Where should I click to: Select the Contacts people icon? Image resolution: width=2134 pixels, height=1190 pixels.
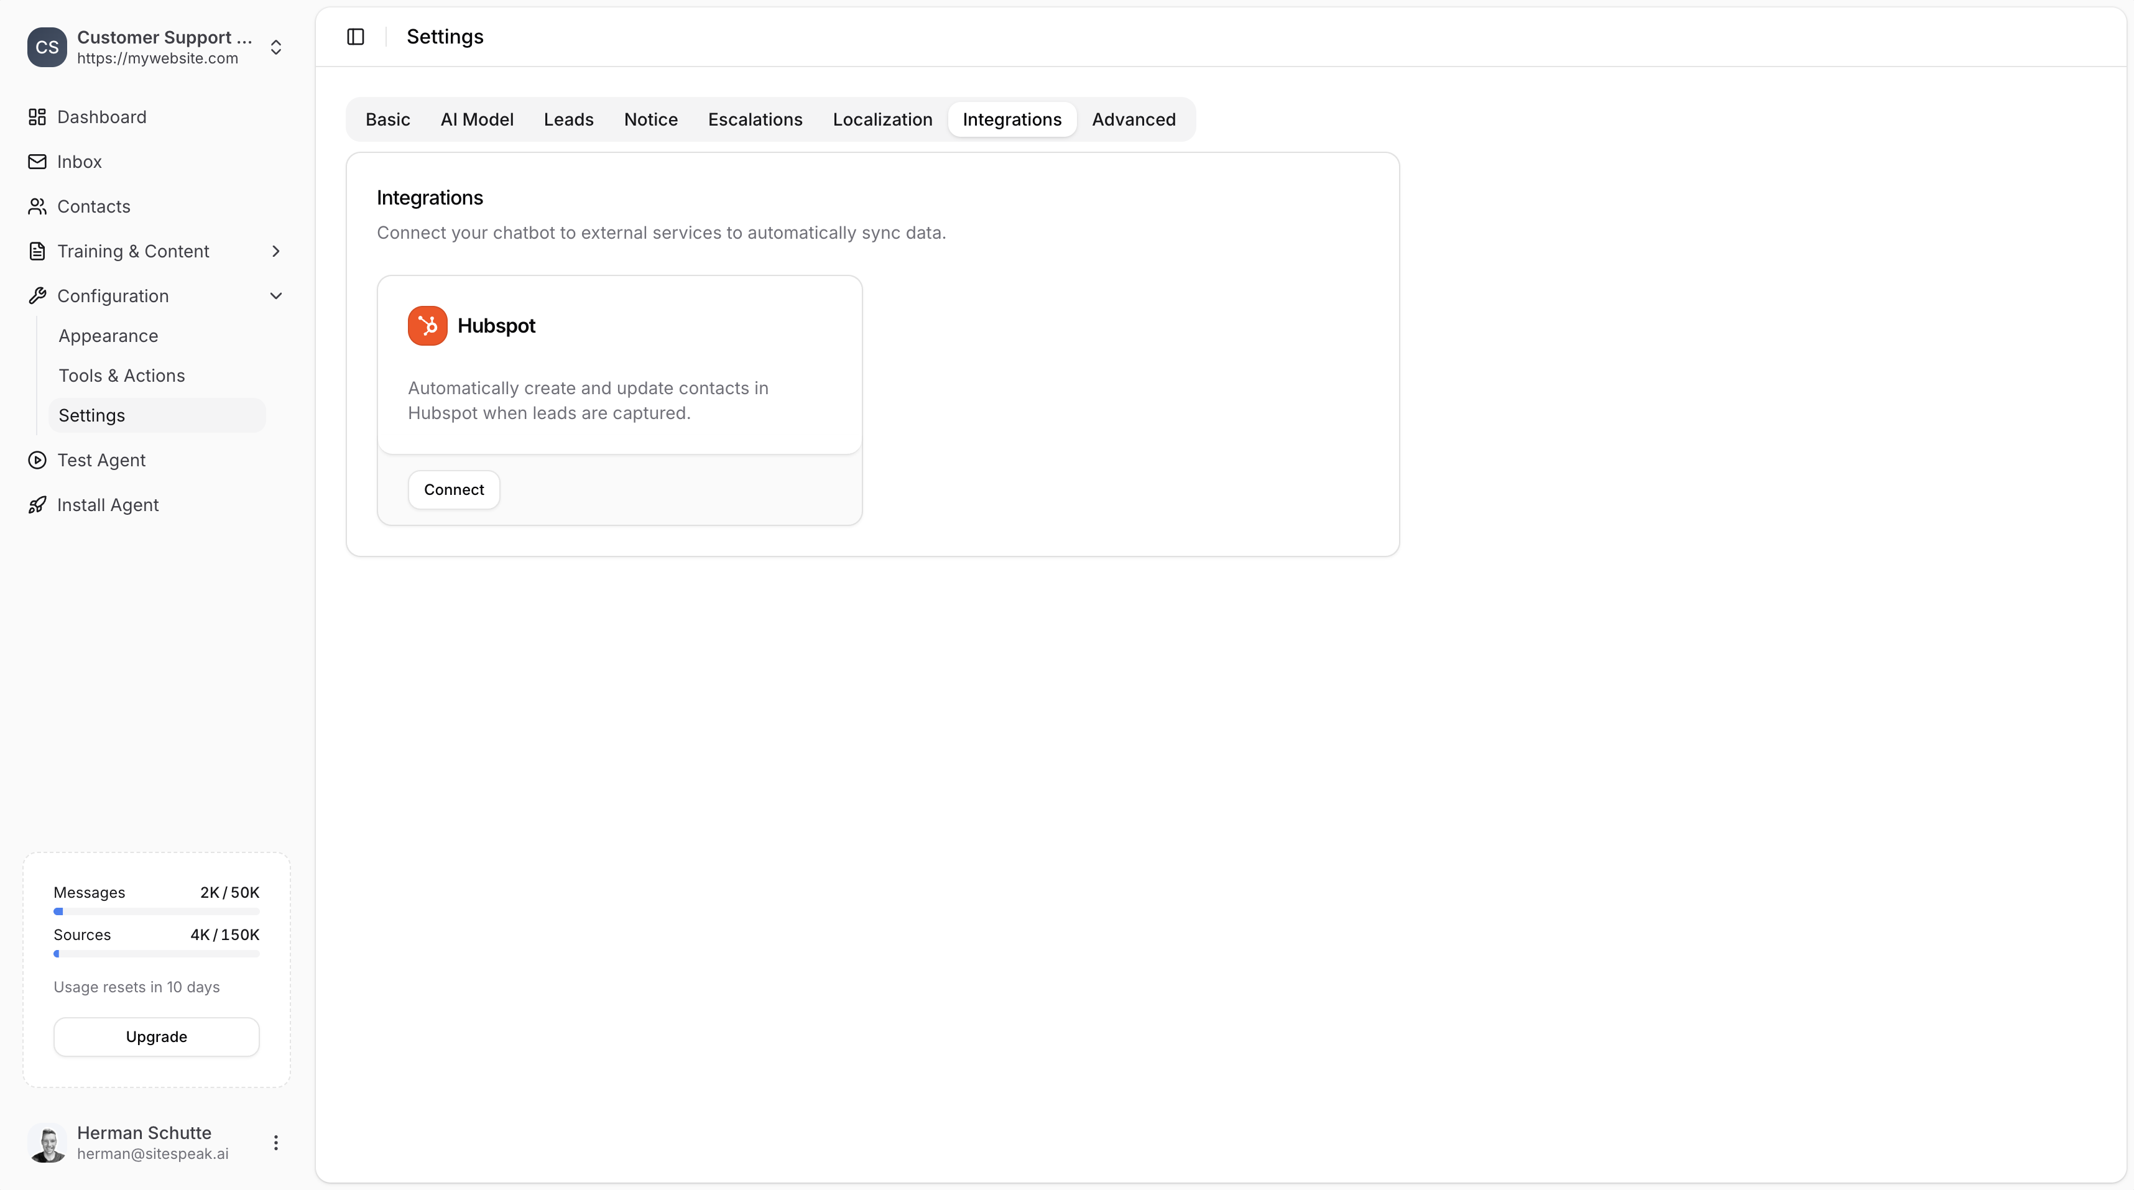pos(37,206)
